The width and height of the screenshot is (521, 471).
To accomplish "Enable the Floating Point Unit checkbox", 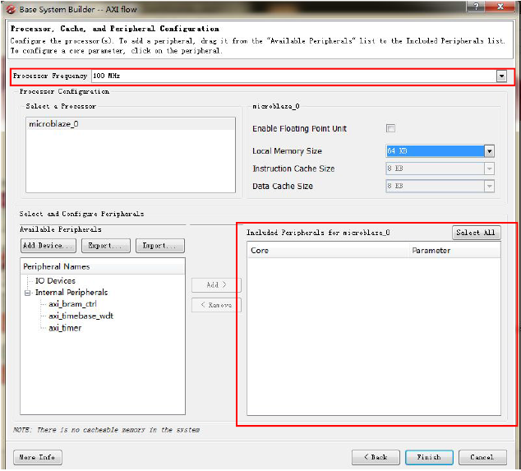I will (x=391, y=128).
